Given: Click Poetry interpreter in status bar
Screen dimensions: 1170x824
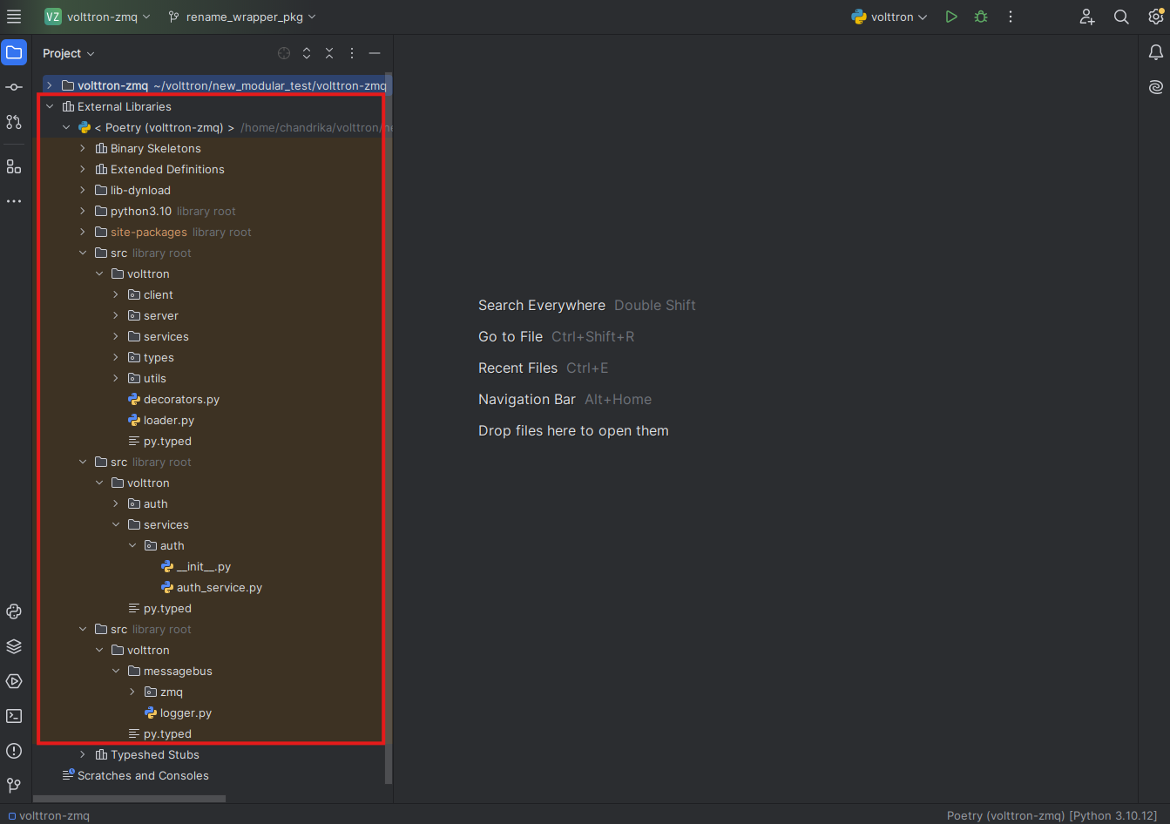Looking at the screenshot, I should 1052,815.
